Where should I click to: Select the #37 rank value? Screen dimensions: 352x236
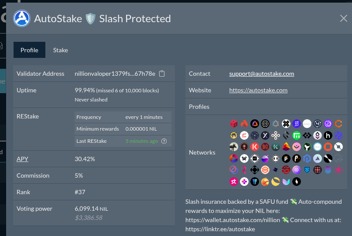(x=80, y=192)
